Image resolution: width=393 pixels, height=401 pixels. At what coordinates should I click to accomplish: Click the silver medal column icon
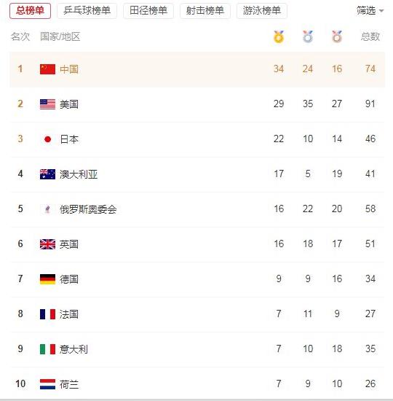coord(308,36)
